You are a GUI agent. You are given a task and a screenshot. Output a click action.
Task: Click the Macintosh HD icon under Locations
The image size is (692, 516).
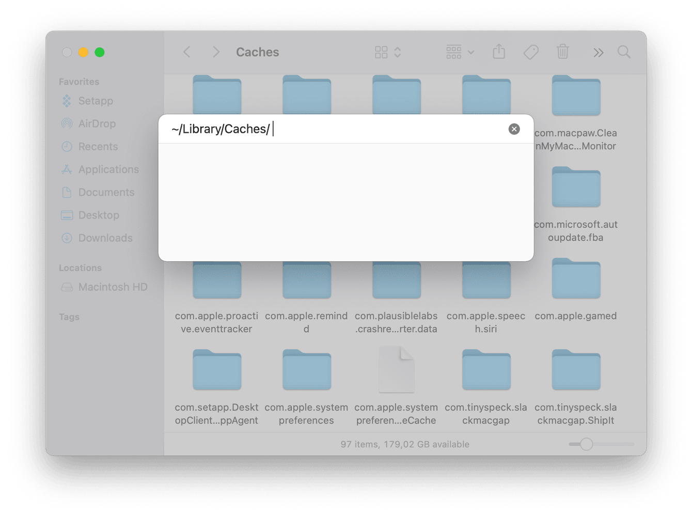click(x=68, y=287)
